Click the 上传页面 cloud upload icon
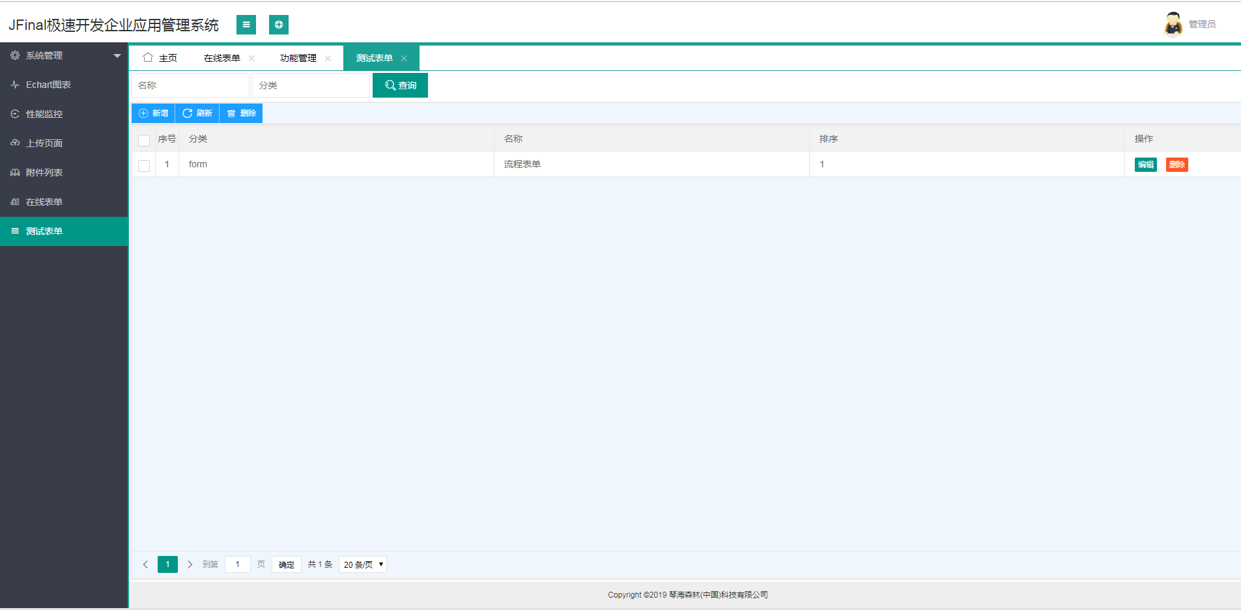 pos(15,143)
